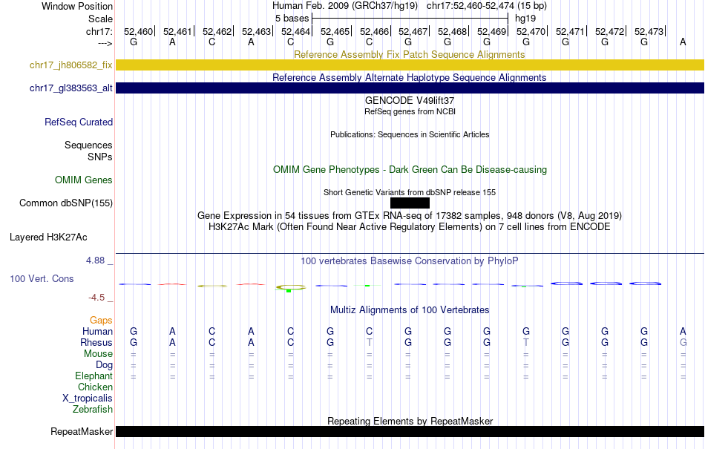Screen dimensions: 705x449
Task: Click the chr17_gl383563_alt track label
Action: pyautogui.click(x=71, y=88)
